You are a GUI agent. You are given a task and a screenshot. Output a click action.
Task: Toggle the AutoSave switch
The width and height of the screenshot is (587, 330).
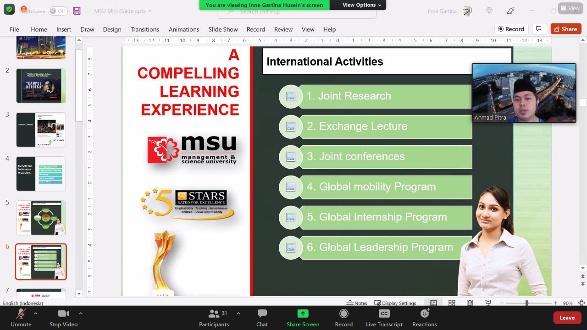[57, 11]
